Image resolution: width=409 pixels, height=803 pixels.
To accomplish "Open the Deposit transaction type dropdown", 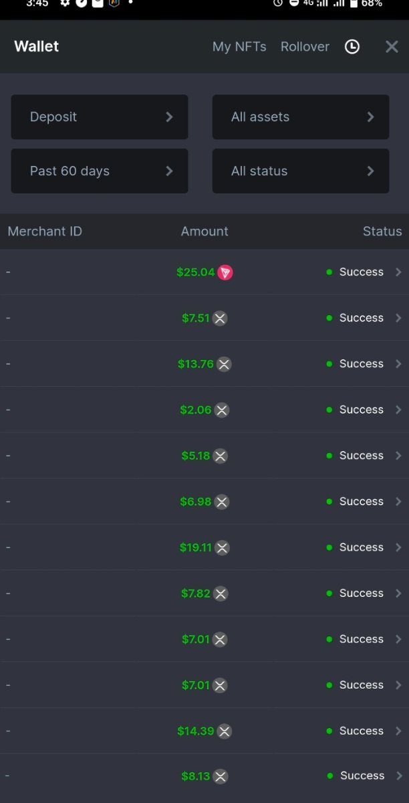I will coord(100,117).
